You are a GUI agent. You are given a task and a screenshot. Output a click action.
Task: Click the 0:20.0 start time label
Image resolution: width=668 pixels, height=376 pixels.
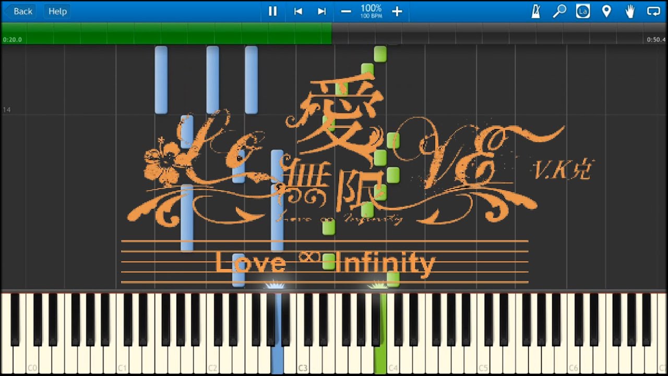pos(13,40)
